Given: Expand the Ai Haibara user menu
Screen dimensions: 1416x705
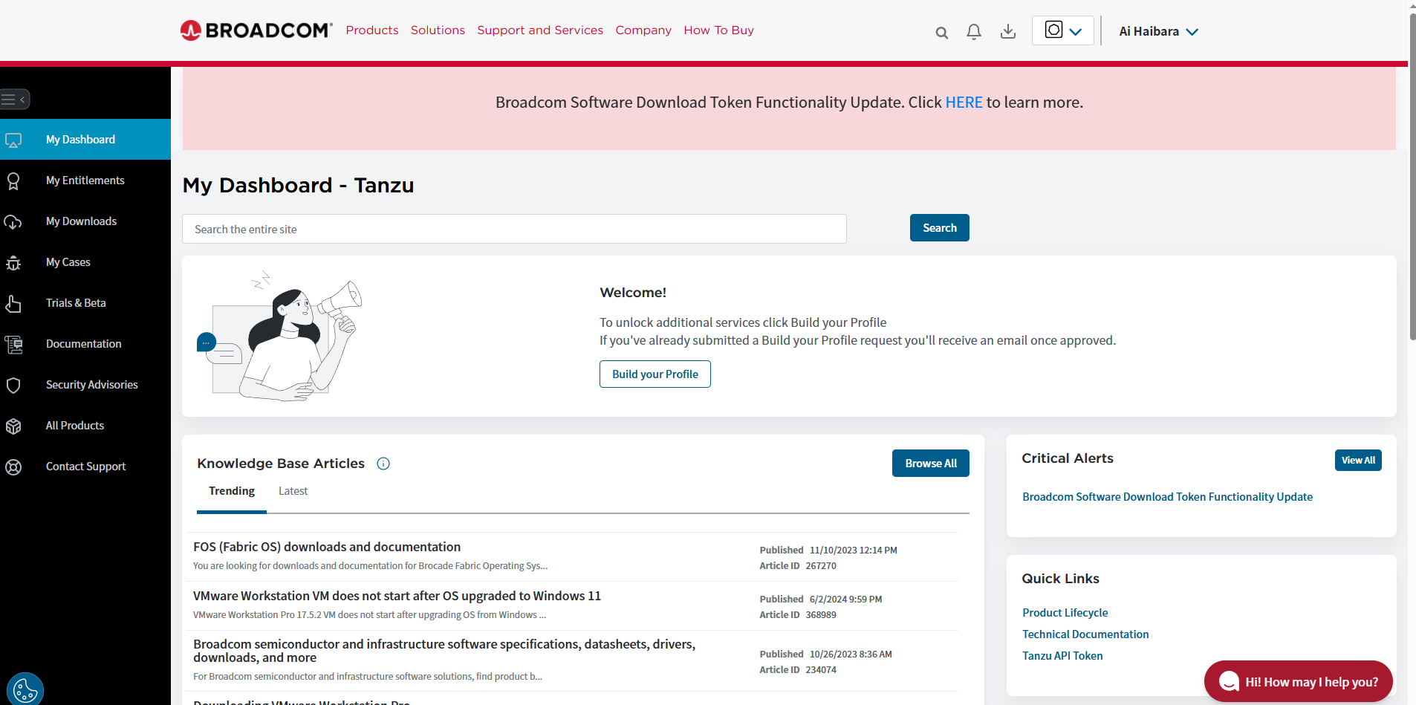Looking at the screenshot, I should (x=1158, y=31).
